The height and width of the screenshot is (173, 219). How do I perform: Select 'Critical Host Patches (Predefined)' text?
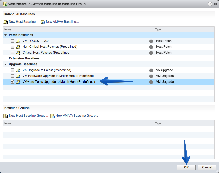(x=47, y=53)
